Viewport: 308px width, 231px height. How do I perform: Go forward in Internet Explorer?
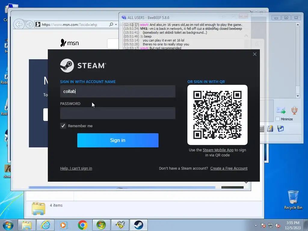coord(29,25)
